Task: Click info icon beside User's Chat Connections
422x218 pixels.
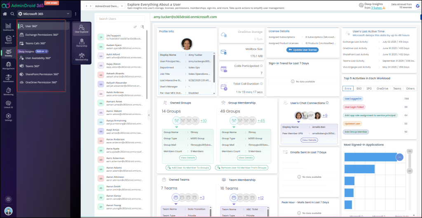Action: (x=327, y=103)
